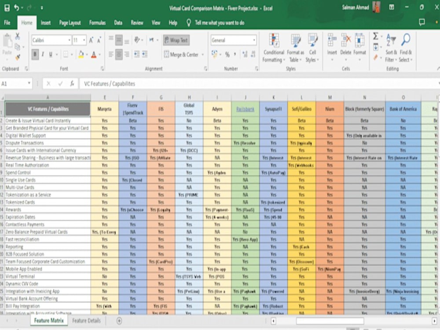Toggle Wrap Text
The height and width of the screenshot is (330, 440).
(x=176, y=40)
